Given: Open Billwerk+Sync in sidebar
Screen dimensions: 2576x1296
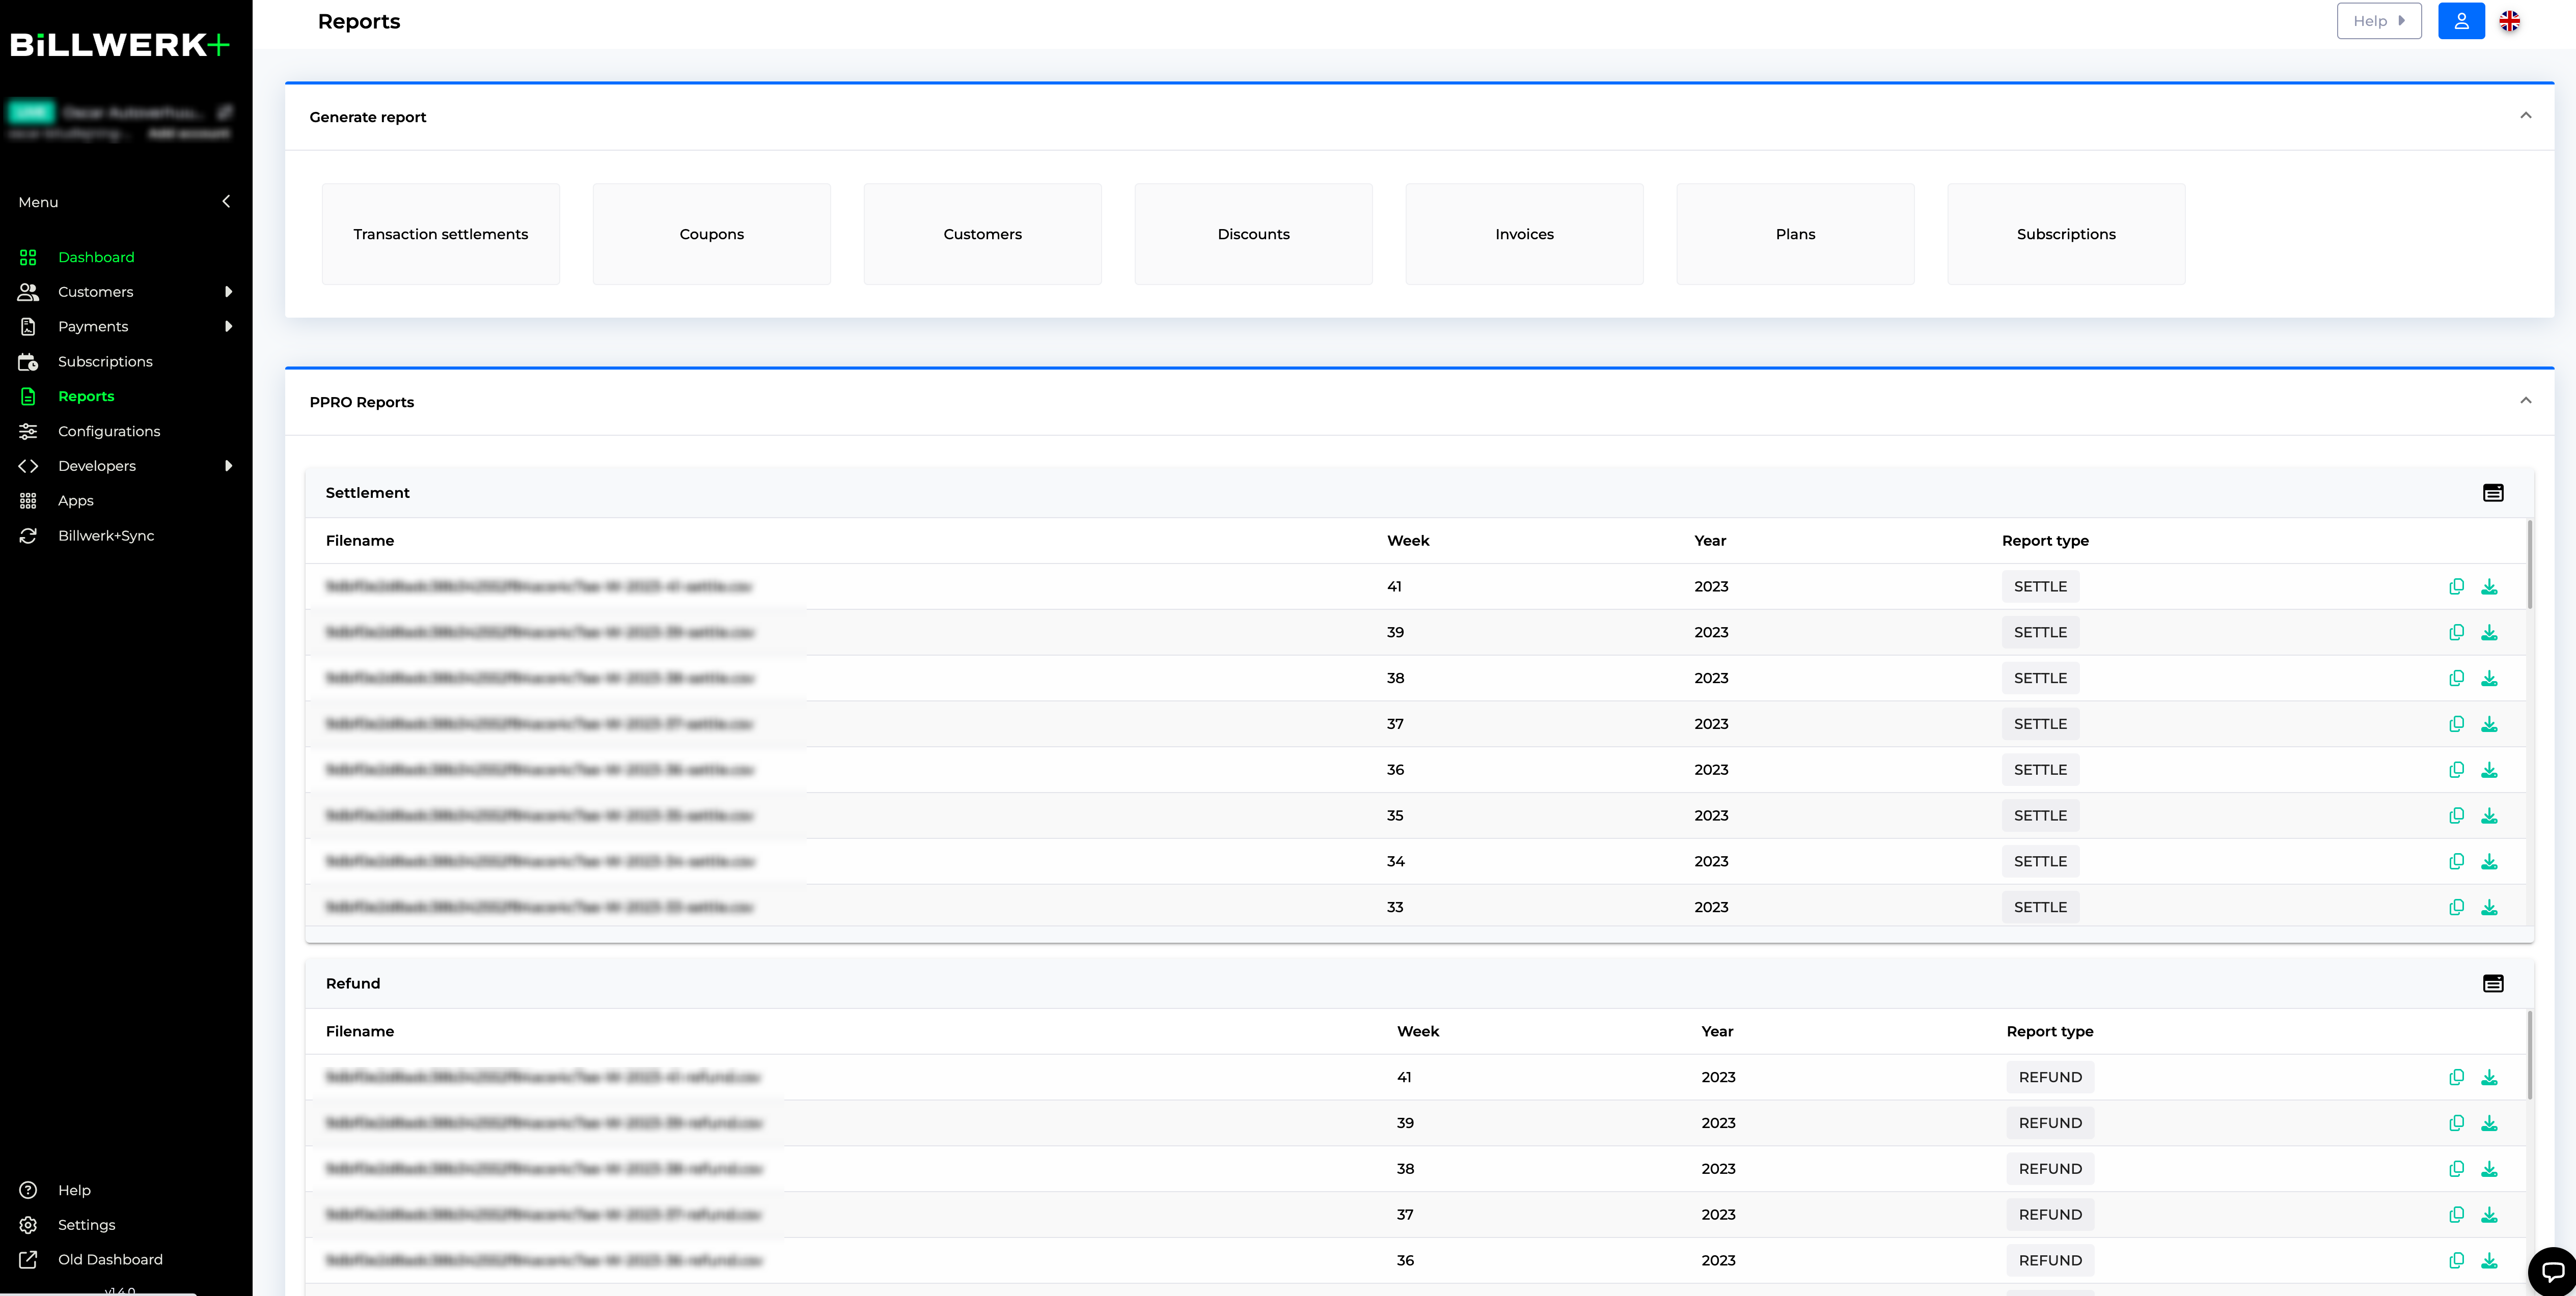Looking at the screenshot, I should [x=106, y=536].
